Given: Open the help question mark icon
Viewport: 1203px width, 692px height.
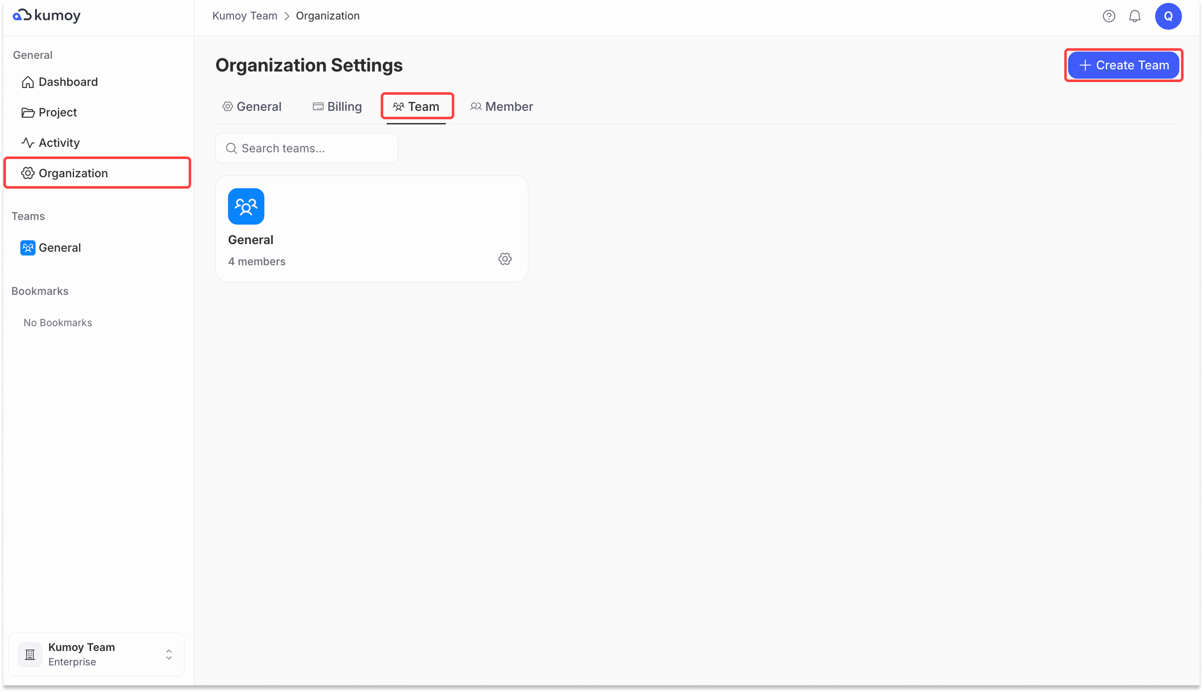Looking at the screenshot, I should click(1108, 16).
